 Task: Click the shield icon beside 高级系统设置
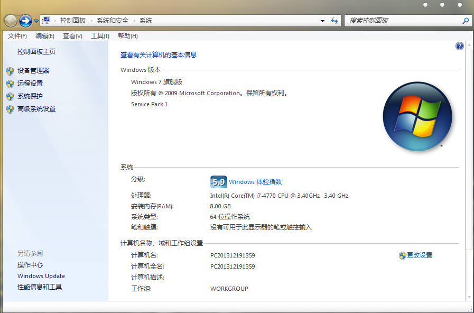pyautogui.click(x=10, y=109)
